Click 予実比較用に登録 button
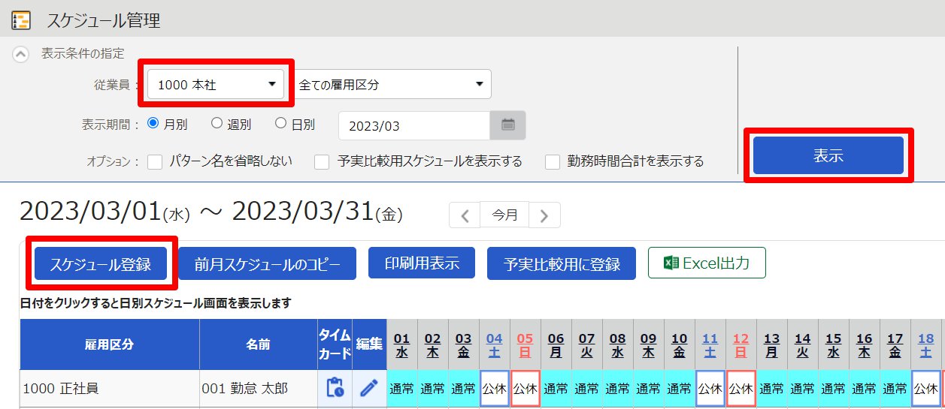 pyautogui.click(x=562, y=263)
